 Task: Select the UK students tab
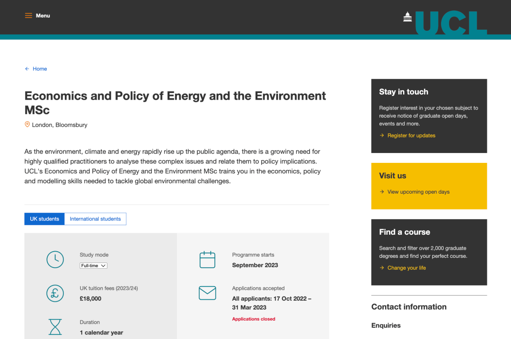coord(44,219)
